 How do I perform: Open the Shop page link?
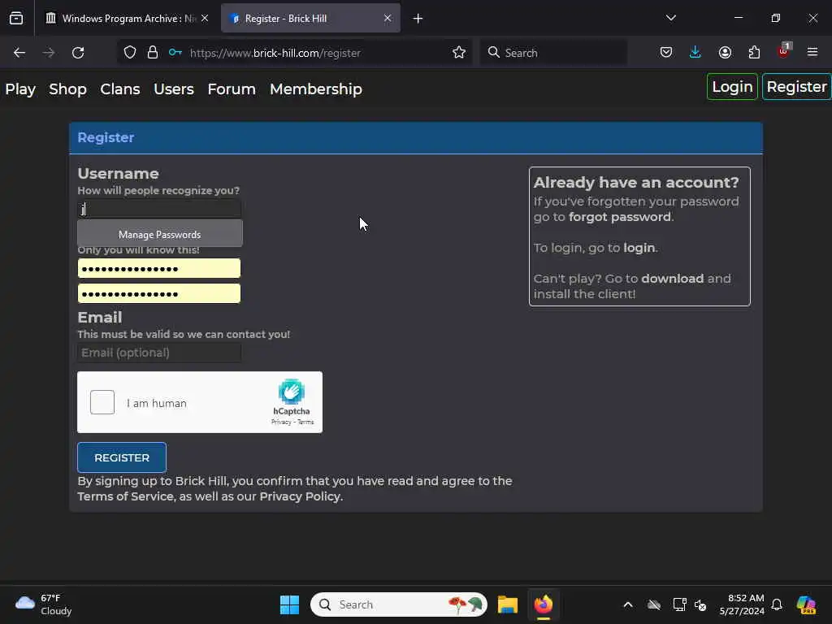tap(67, 89)
